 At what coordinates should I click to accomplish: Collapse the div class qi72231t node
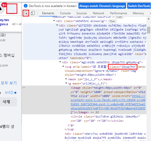[57, 25]
